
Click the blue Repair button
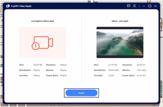(x=81, y=93)
